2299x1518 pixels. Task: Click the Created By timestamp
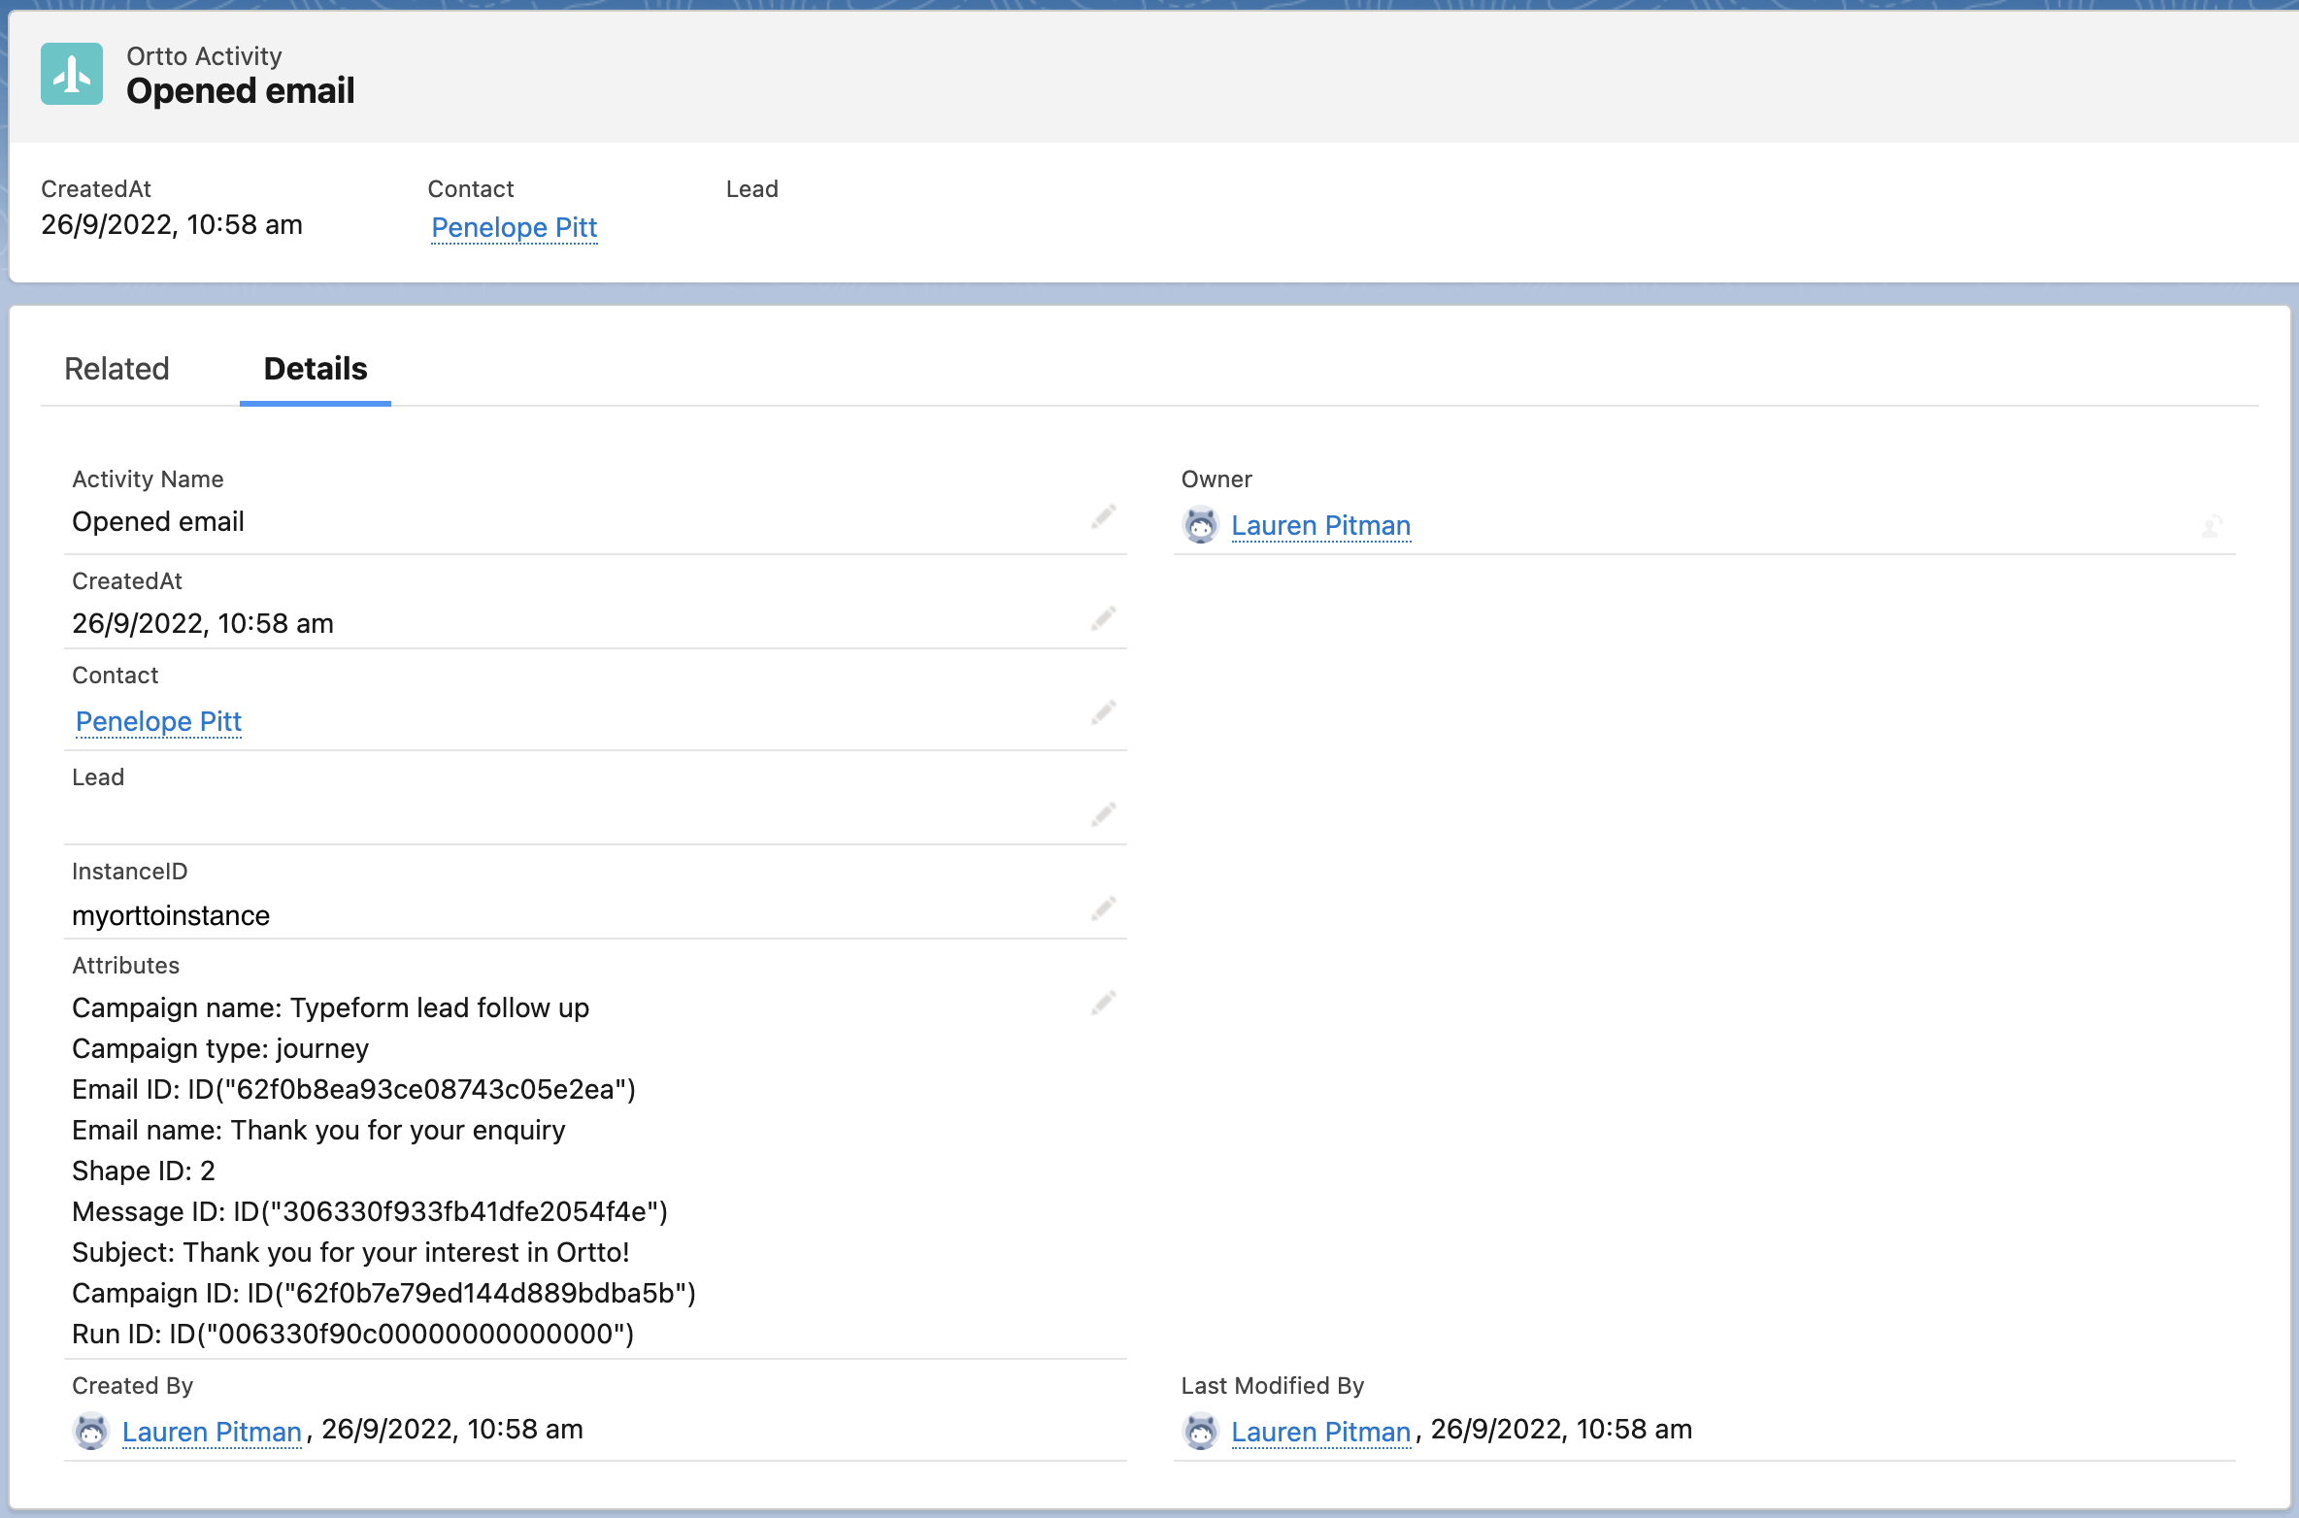click(452, 1430)
